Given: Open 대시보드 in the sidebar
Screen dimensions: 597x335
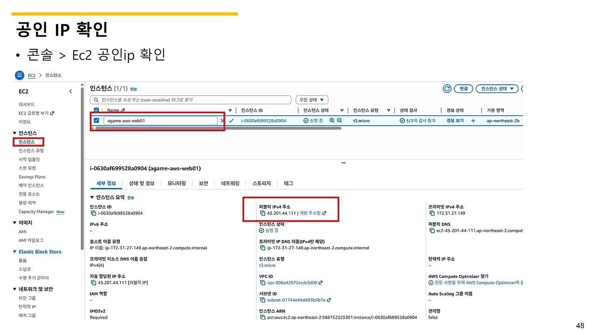Looking at the screenshot, I should point(27,104).
